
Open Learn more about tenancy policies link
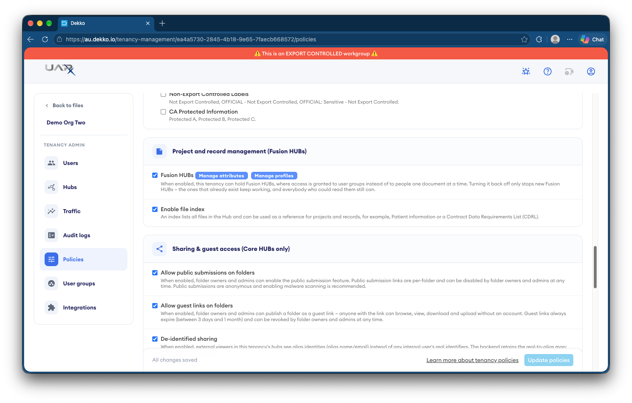coord(472,360)
